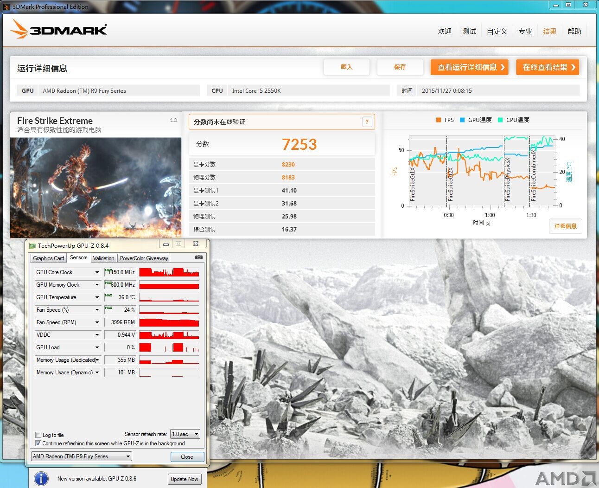
Task: Open 专业 tab in 3DMark
Action: (x=525, y=31)
